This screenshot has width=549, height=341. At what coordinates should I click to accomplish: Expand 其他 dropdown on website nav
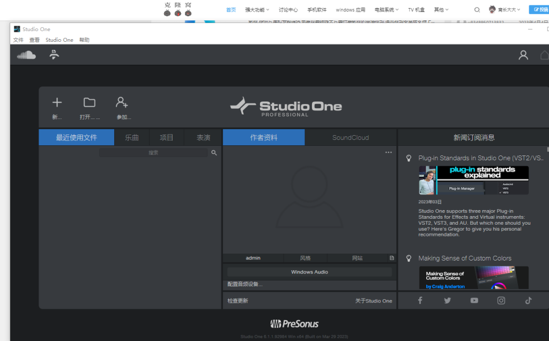441,10
